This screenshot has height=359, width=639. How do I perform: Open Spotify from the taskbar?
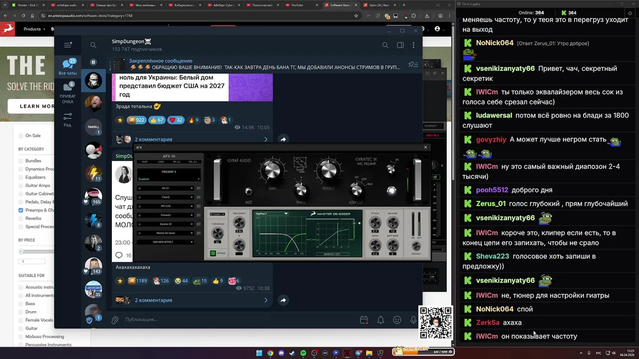(303, 353)
